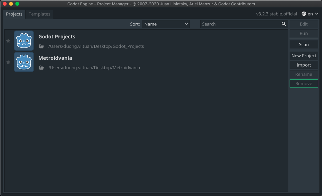Viewport: 322px width, 196px height.
Task: Click the Edit button
Action: pyautogui.click(x=304, y=24)
